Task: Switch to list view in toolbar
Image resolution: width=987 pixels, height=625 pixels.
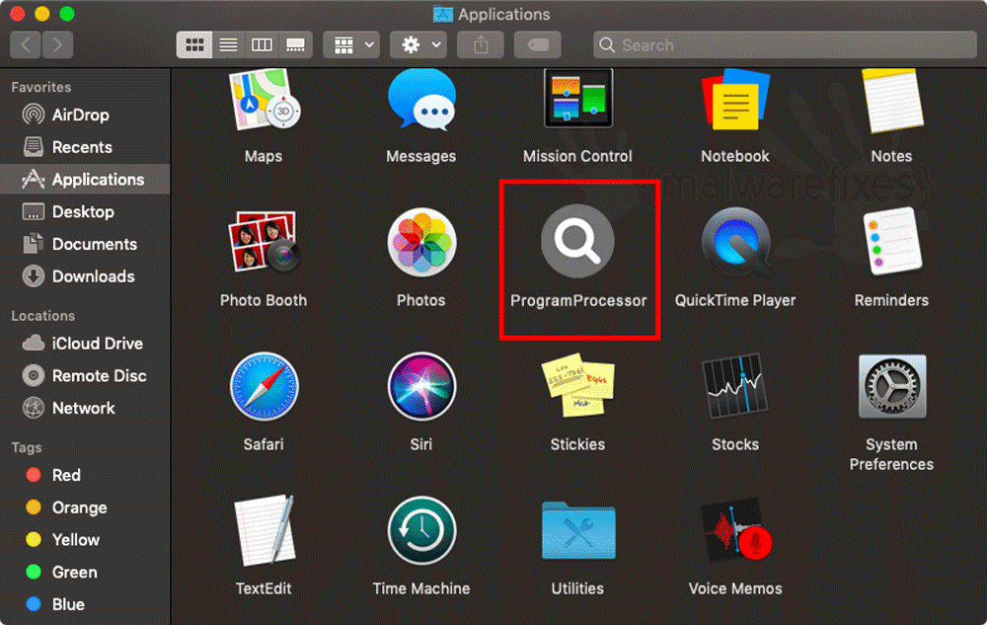Action: click(x=228, y=44)
